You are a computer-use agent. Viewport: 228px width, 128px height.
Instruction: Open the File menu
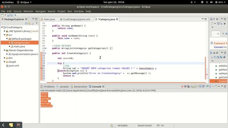coord(3,11)
